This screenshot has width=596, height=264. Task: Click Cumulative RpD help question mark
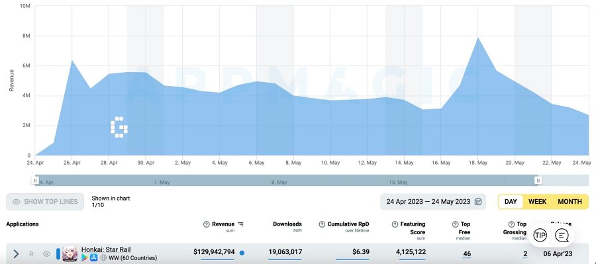(x=322, y=224)
